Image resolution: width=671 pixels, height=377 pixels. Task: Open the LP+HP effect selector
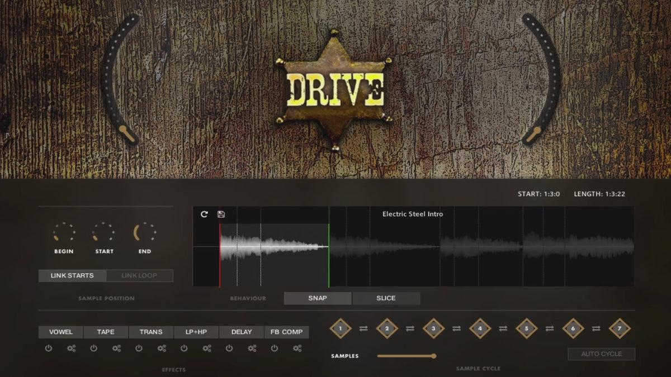(196, 332)
